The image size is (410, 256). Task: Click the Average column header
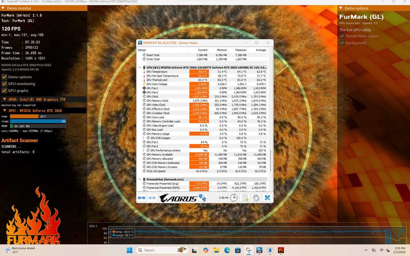tap(257, 50)
